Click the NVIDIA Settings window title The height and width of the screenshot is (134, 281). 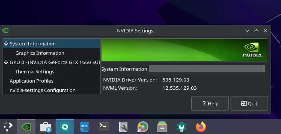tap(135, 31)
